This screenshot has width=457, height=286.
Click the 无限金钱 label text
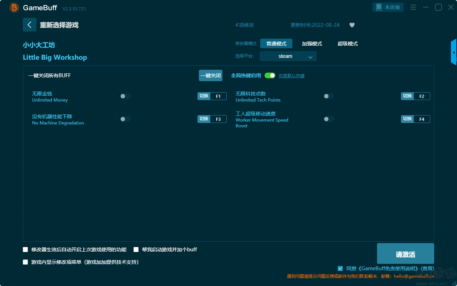(x=42, y=94)
